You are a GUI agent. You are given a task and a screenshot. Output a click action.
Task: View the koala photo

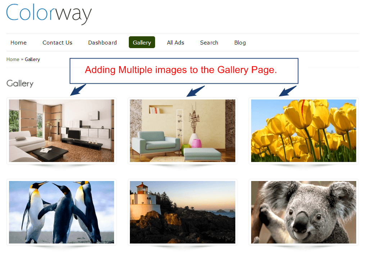(x=304, y=212)
